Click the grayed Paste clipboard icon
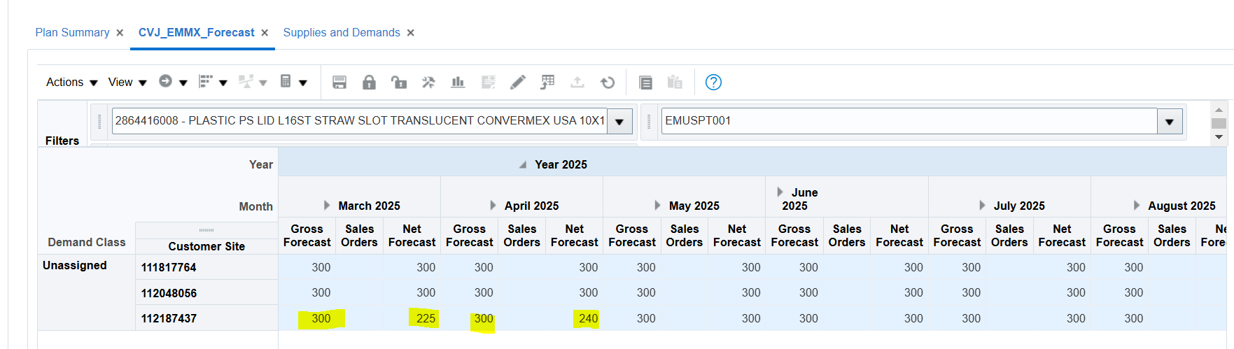Viewport: 1234px width, 349px height. (675, 83)
